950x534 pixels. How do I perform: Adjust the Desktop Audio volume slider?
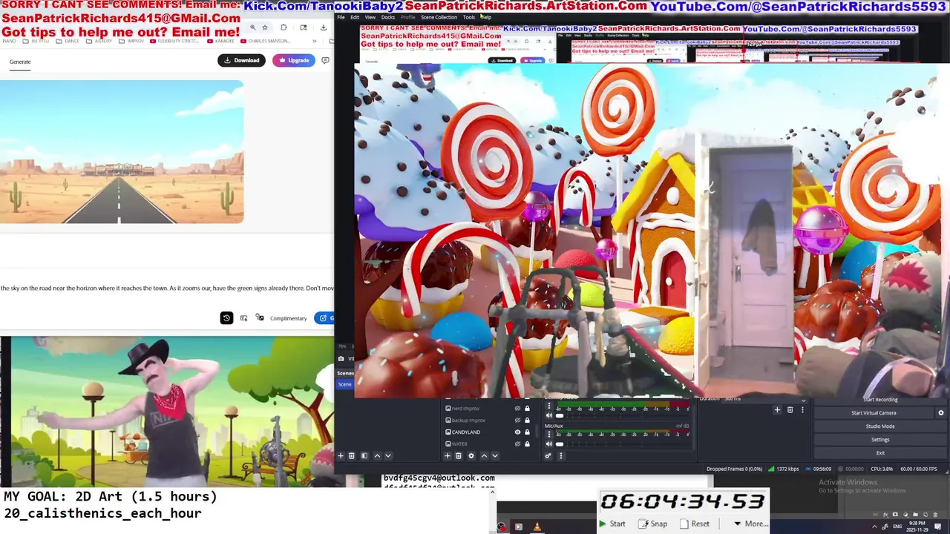point(623,415)
